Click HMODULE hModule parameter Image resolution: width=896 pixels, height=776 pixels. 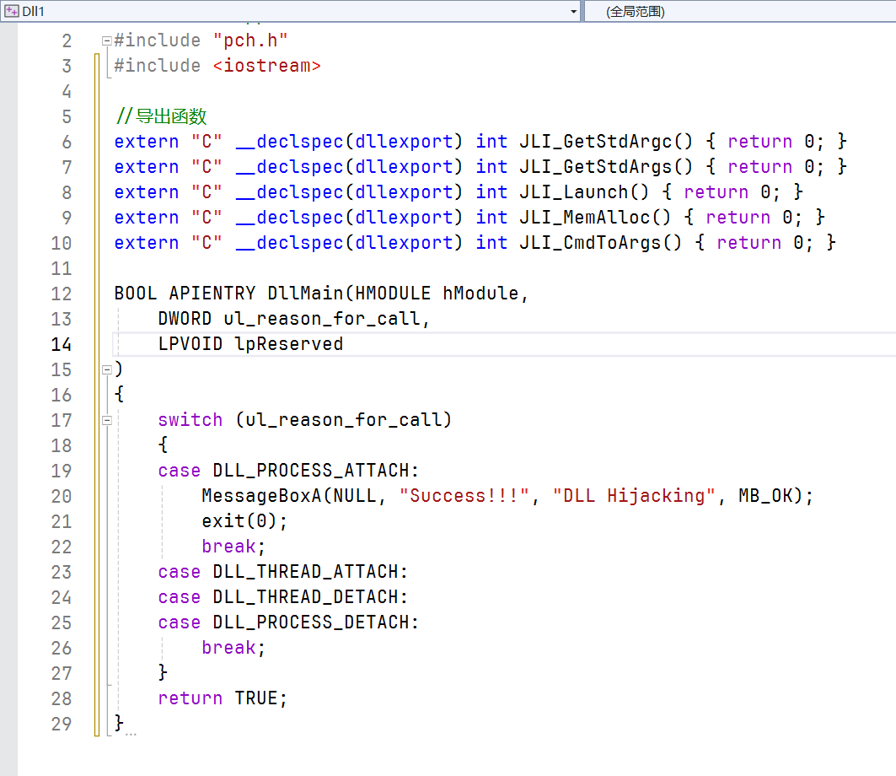pos(437,294)
